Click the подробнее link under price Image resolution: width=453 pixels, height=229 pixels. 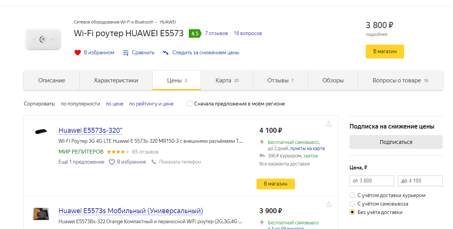coord(376,34)
